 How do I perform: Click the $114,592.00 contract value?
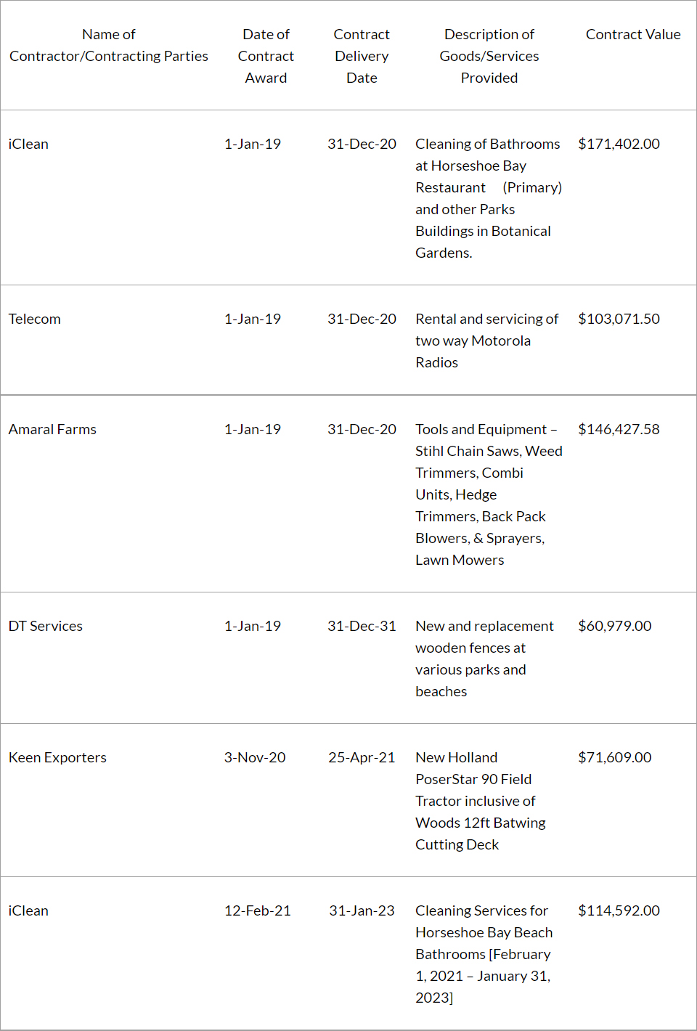619,910
